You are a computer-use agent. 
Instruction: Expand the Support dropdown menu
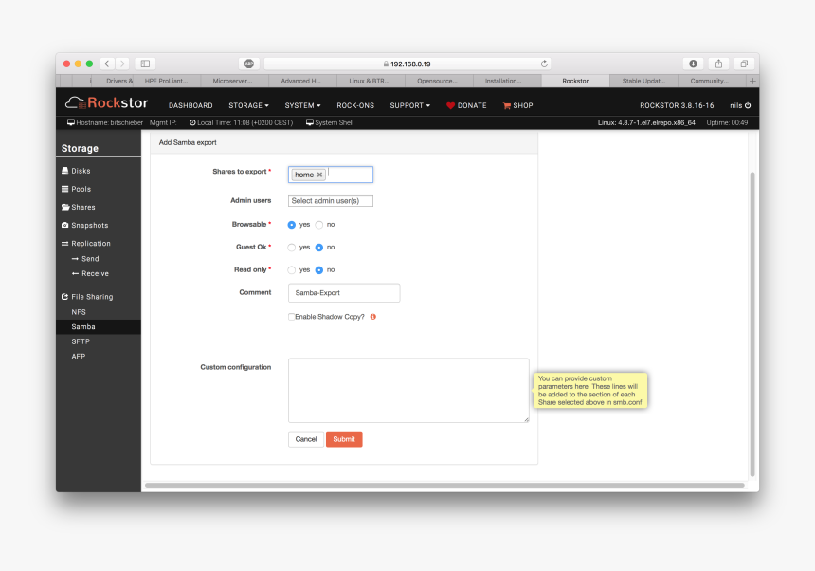[410, 105]
